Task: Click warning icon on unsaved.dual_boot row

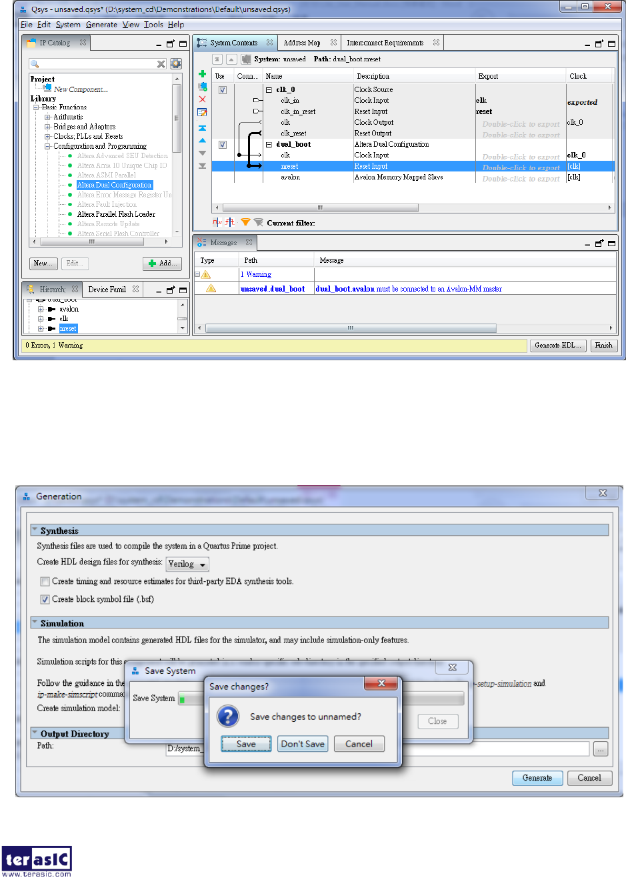Action: coord(211,289)
